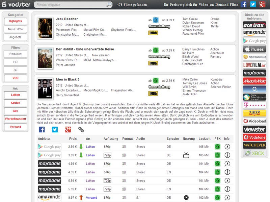Enable the Reduziert filter
Screen dimensions: 270x202
pos(15,54)
